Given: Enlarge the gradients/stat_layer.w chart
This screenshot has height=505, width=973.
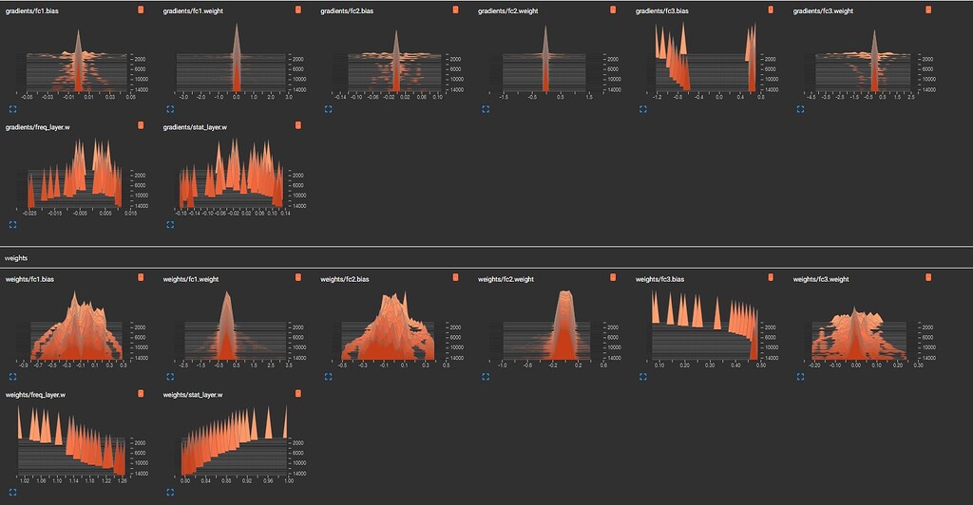Looking at the screenshot, I should click(x=171, y=225).
